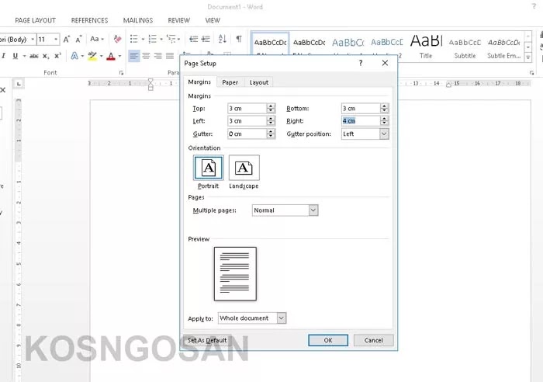Align text right
543x382 pixels.
pos(158,56)
